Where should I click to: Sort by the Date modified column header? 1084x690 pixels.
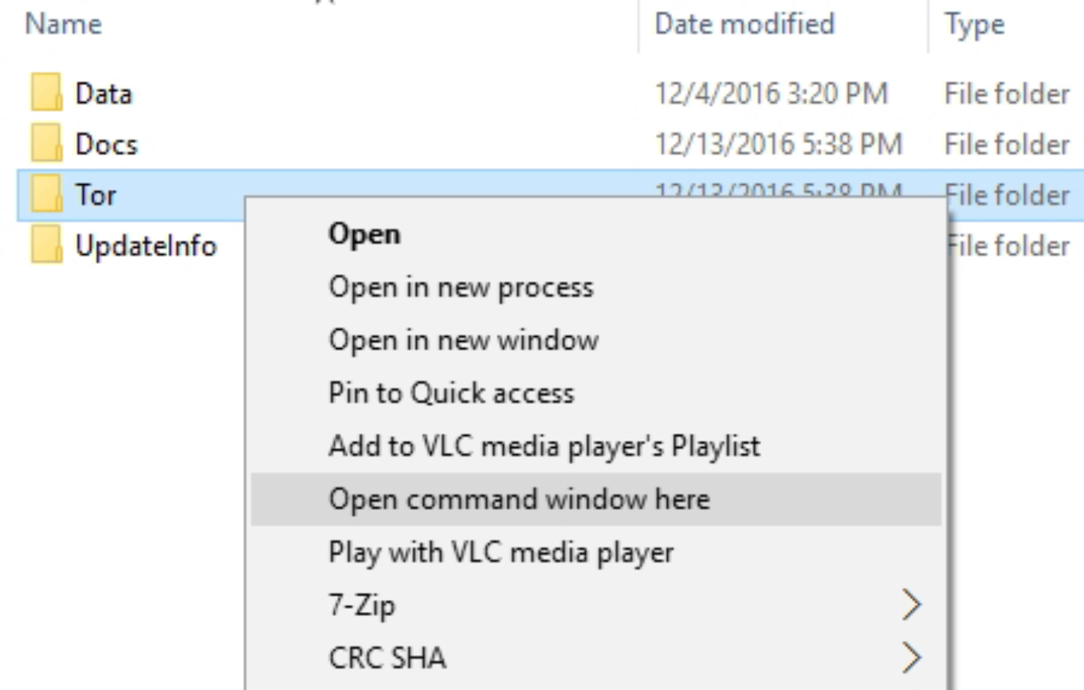(744, 25)
